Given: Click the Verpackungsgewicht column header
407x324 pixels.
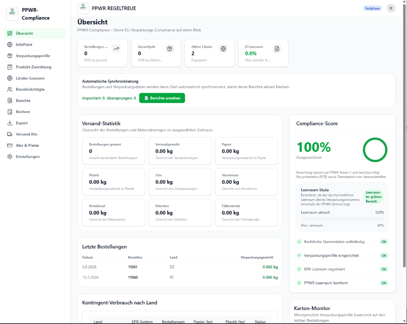Looking at the screenshot, I should 257,257.
